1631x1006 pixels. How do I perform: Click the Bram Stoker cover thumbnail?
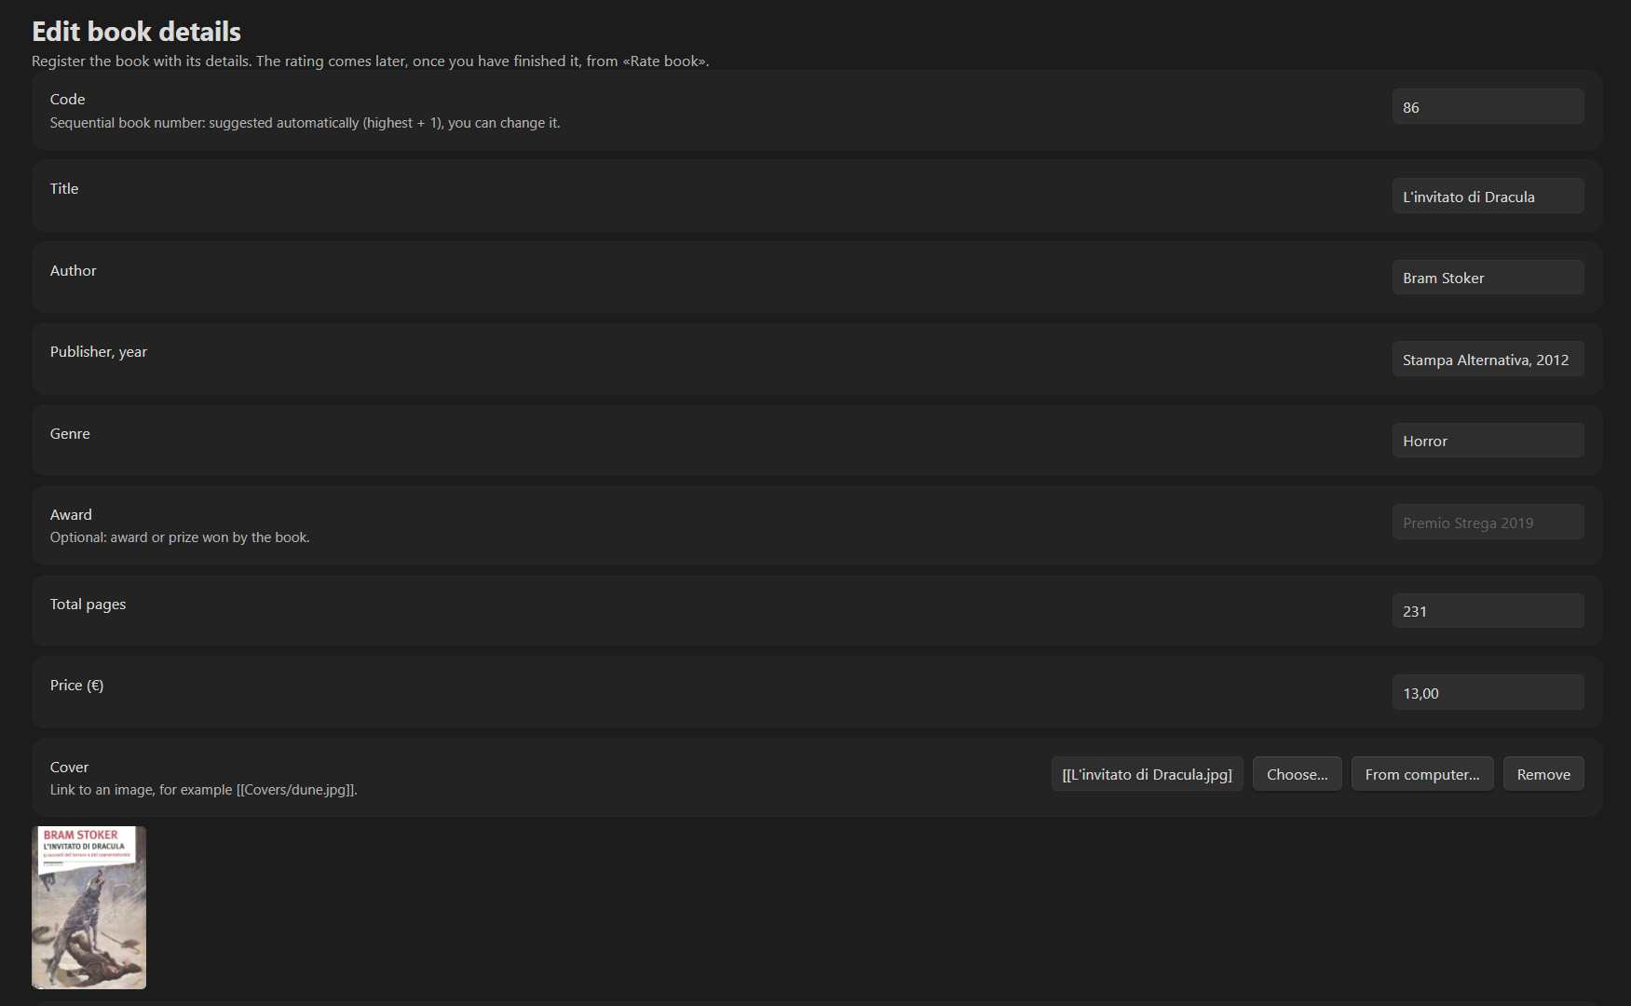88,907
